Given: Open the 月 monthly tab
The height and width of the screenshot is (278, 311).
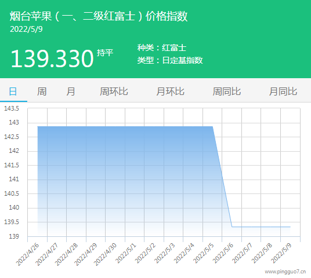Looking at the screenshot, I should 71,92.
